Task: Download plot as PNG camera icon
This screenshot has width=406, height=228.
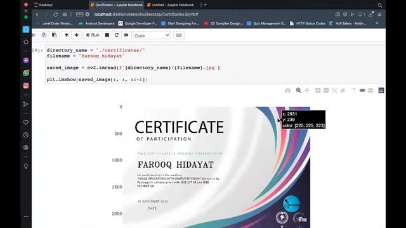Action: click(x=287, y=91)
